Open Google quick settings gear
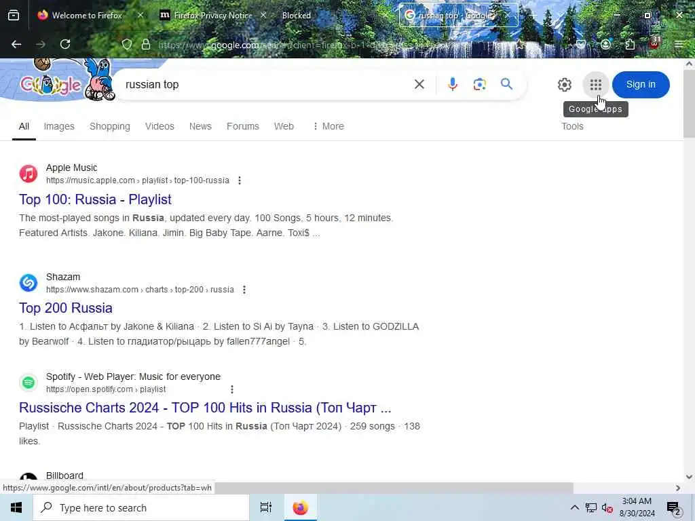 [x=564, y=85]
